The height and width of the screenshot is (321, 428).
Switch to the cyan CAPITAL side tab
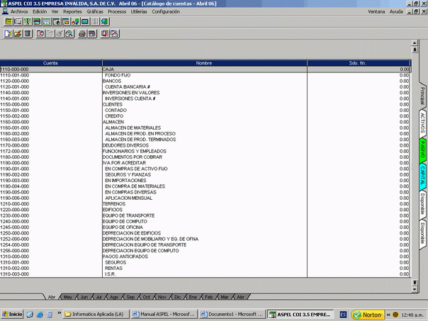(x=422, y=176)
